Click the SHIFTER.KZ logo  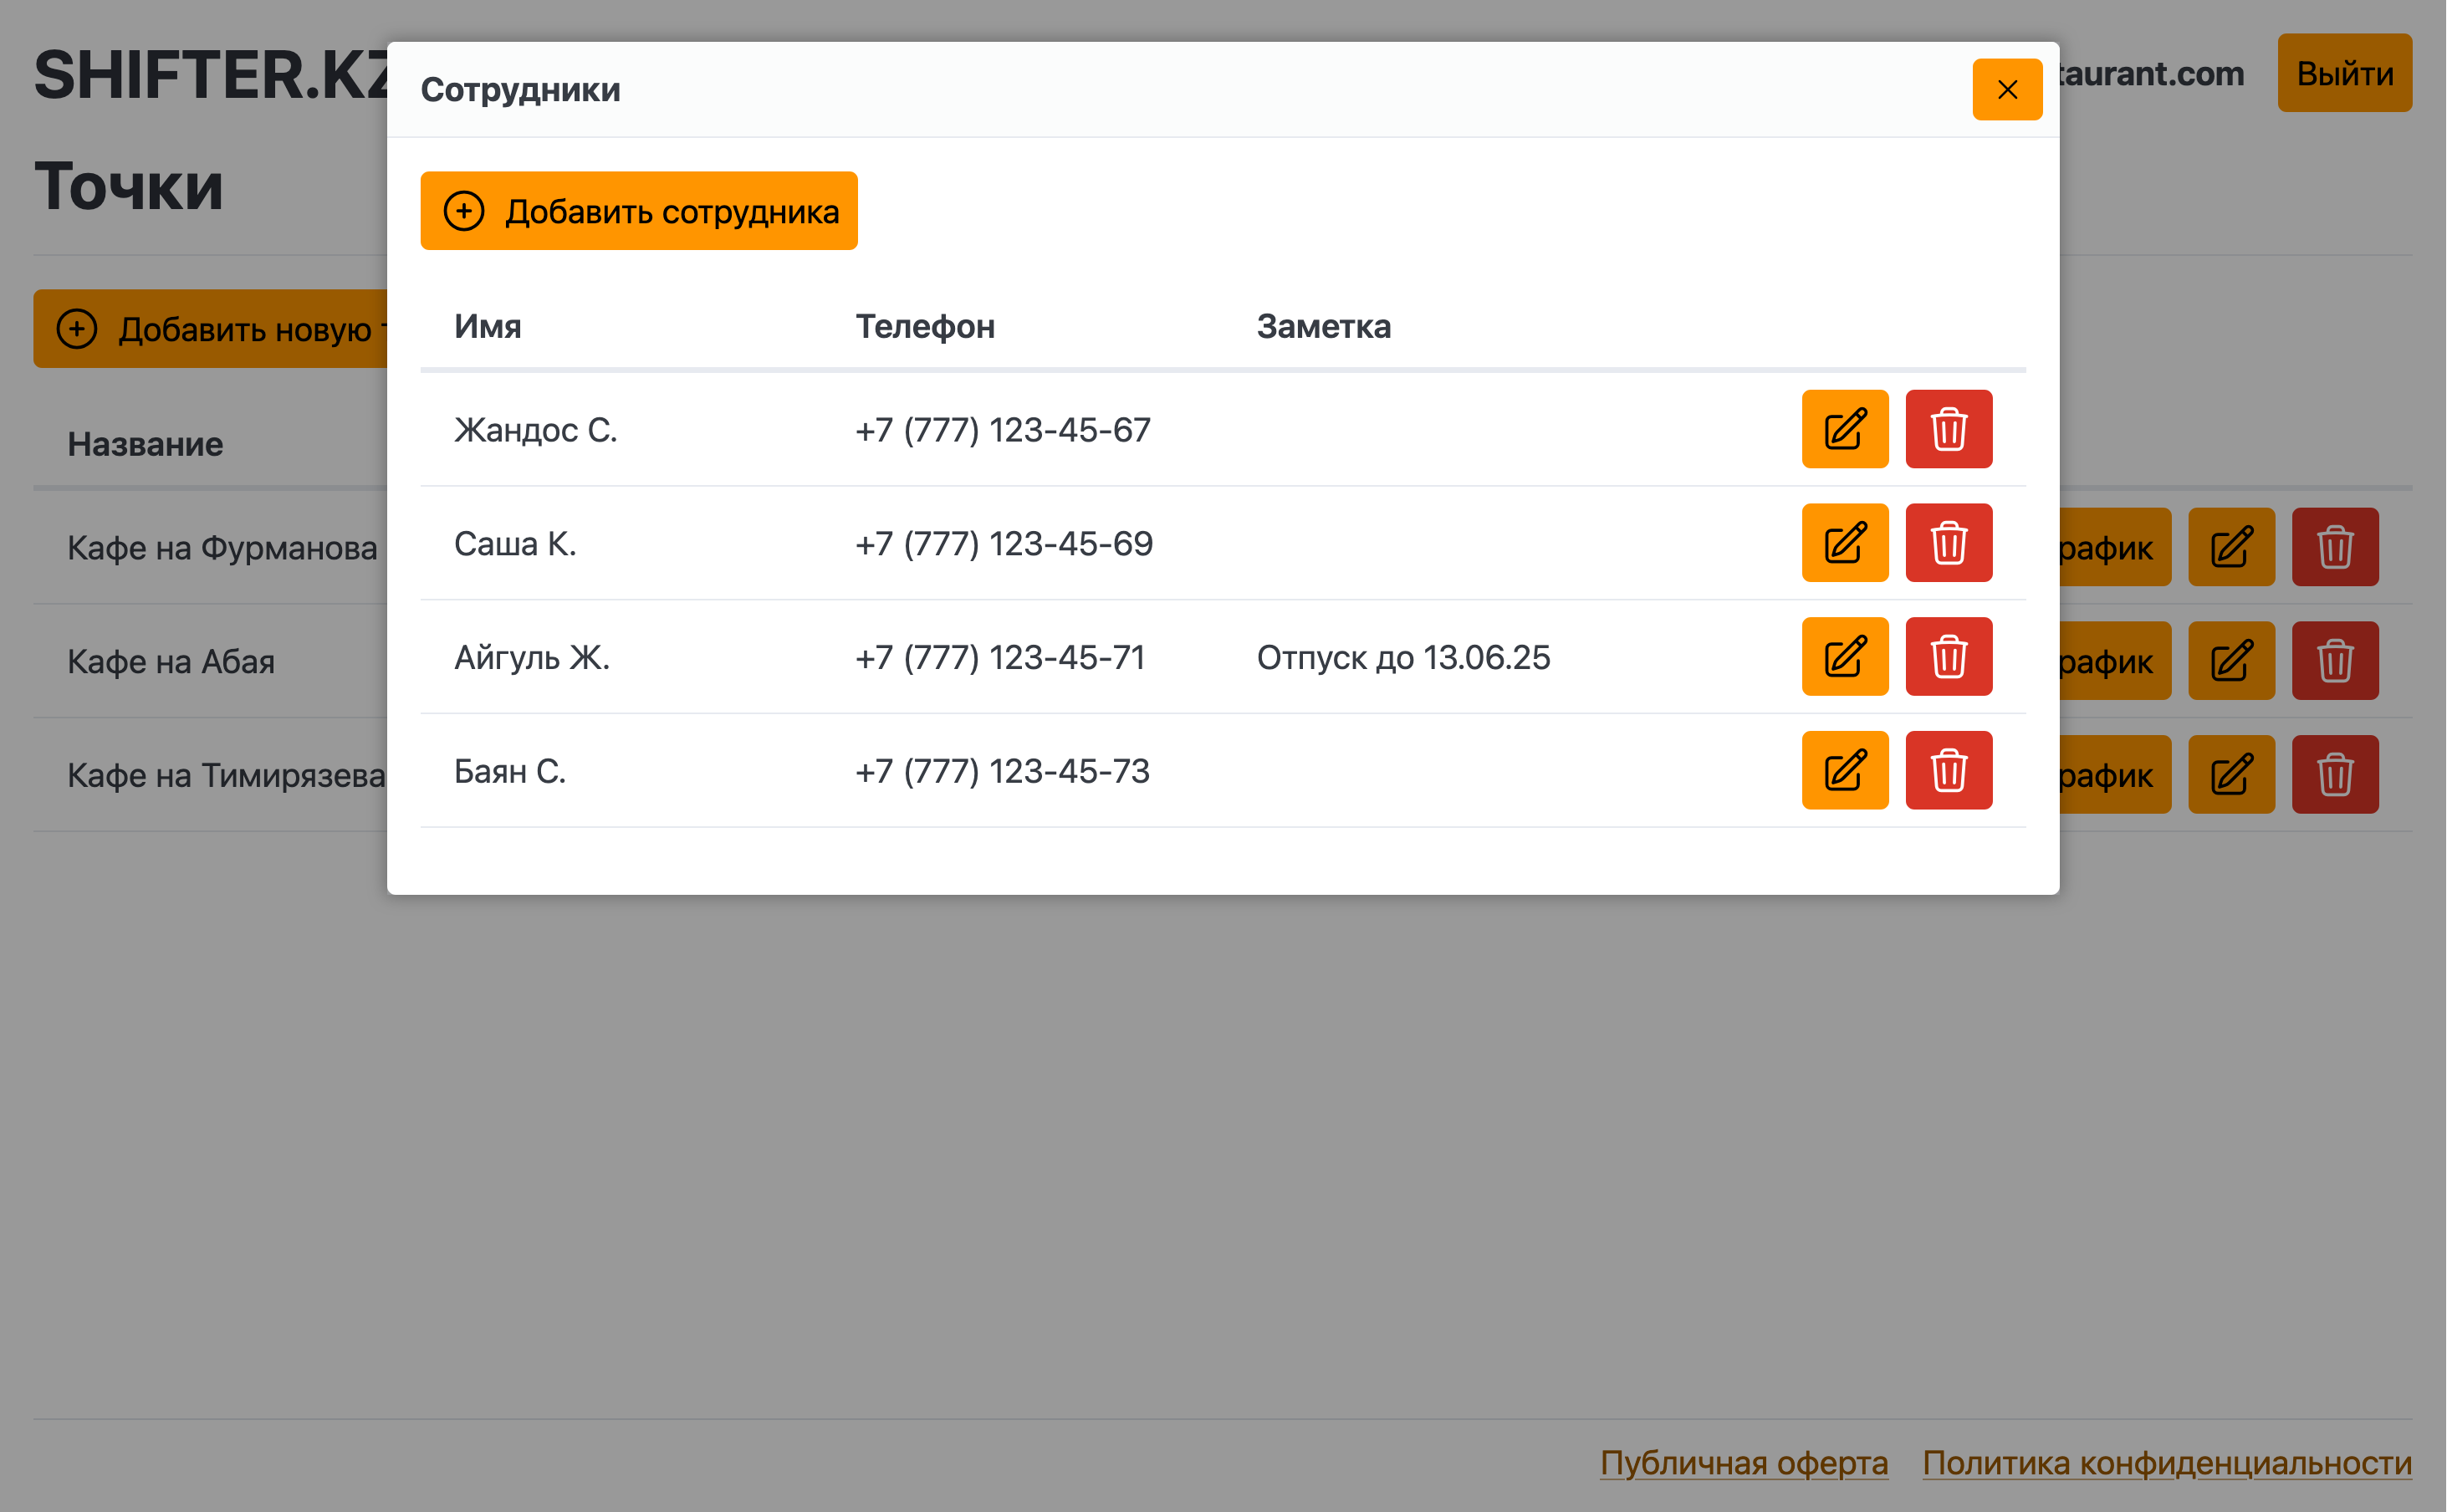tap(210, 75)
